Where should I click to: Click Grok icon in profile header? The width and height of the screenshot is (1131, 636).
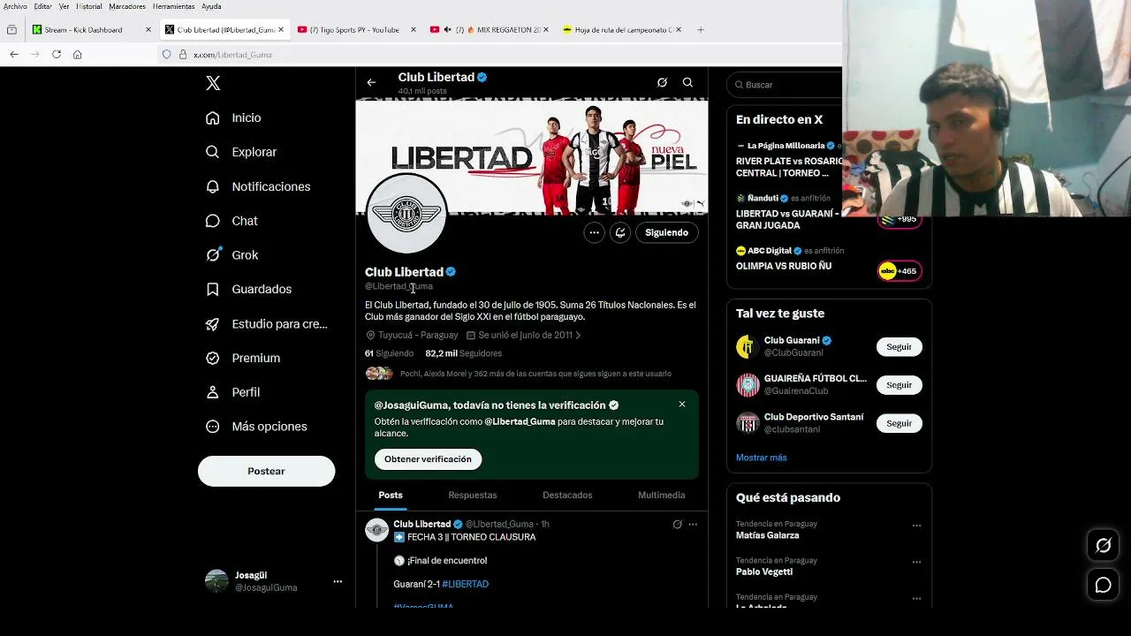(662, 82)
